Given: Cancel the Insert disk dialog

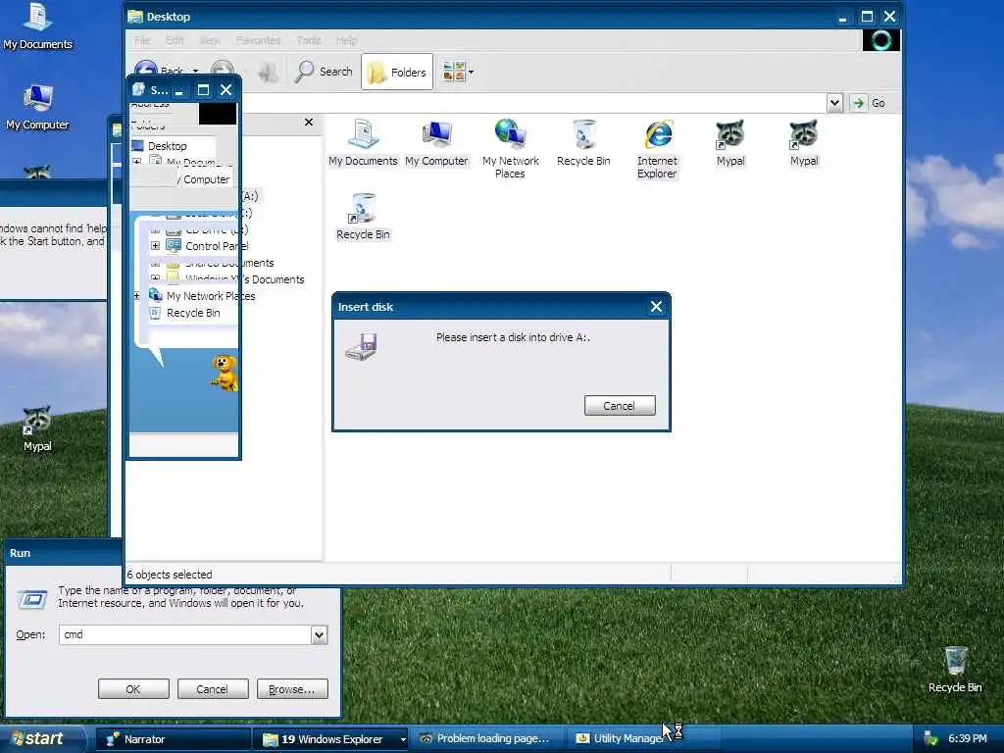Looking at the screenshot, I should [x=620, y=405].
